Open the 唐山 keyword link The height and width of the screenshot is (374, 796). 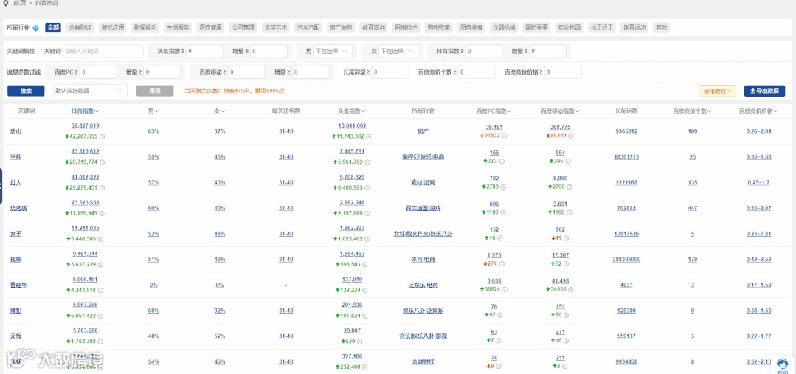click(x=15, y=131)
